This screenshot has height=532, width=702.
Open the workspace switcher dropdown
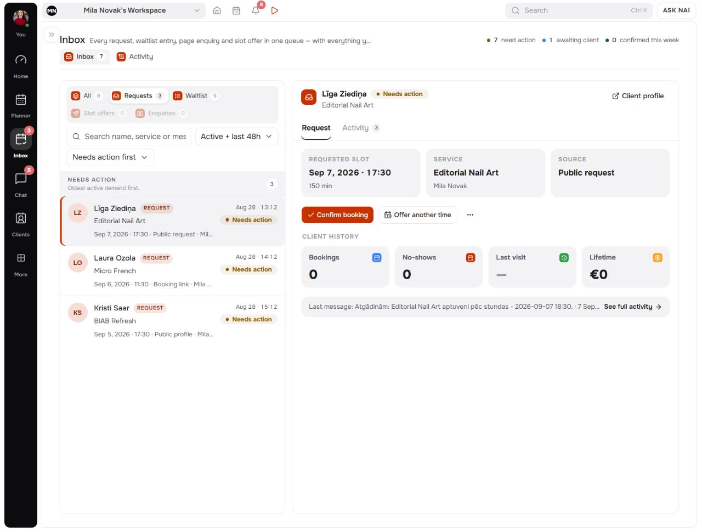tap(124, 10)
